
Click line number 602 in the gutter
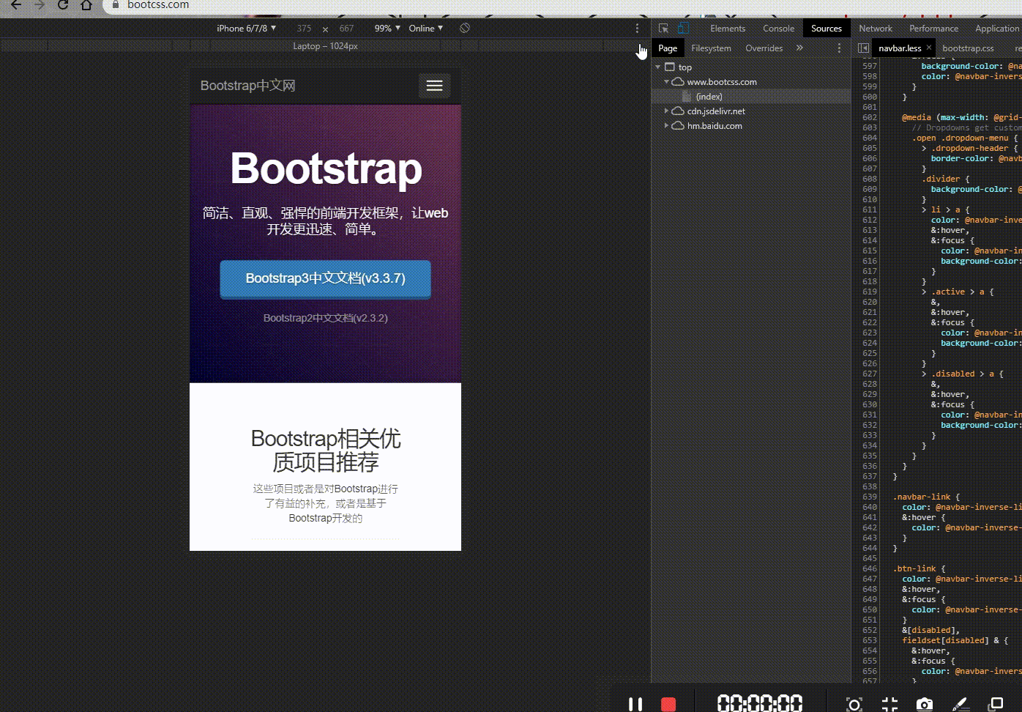869,117
